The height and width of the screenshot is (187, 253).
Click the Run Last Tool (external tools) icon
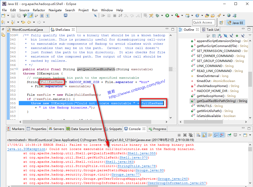pyautogui.click(x=177, y=15)
